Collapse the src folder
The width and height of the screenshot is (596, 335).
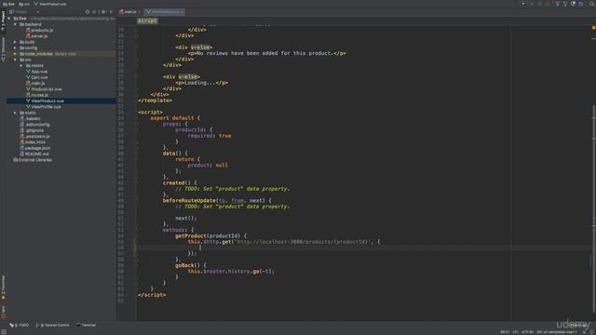(15, 60)
